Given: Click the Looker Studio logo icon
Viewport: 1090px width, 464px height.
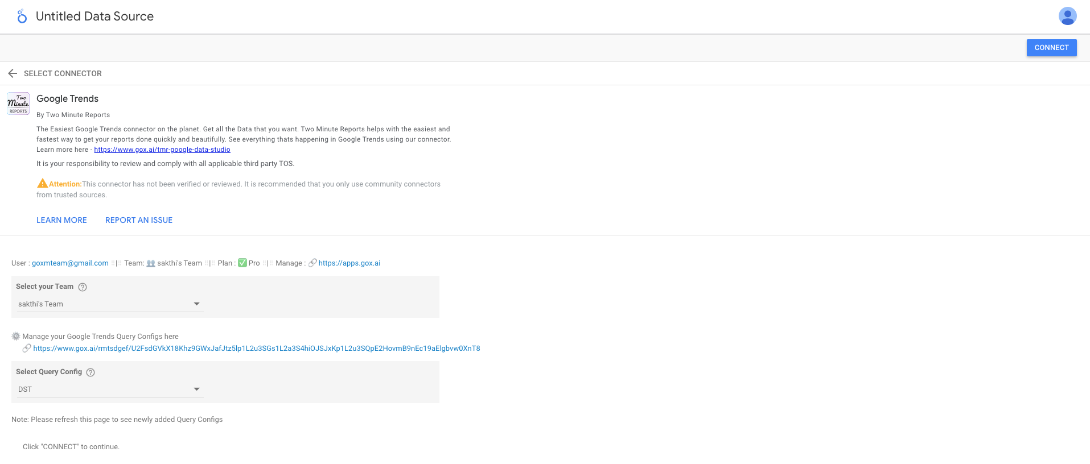Looking at the screenshot, I should point(22,16).
